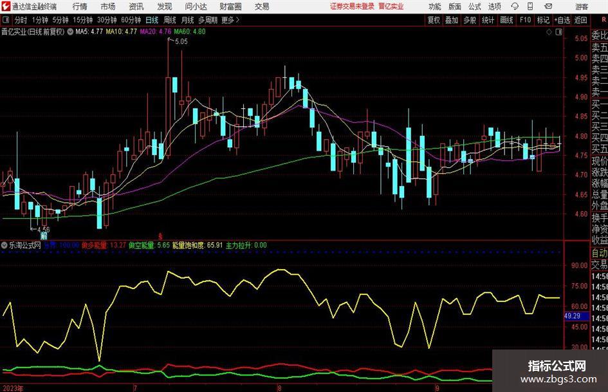Click the MA60: 4.80 label

click(190, 32)
